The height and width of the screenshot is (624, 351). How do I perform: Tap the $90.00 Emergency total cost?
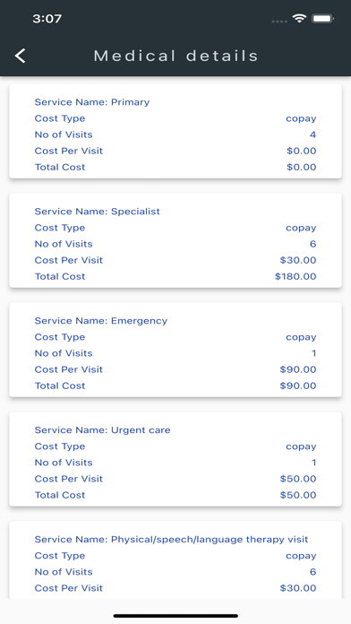click(298, 386)
